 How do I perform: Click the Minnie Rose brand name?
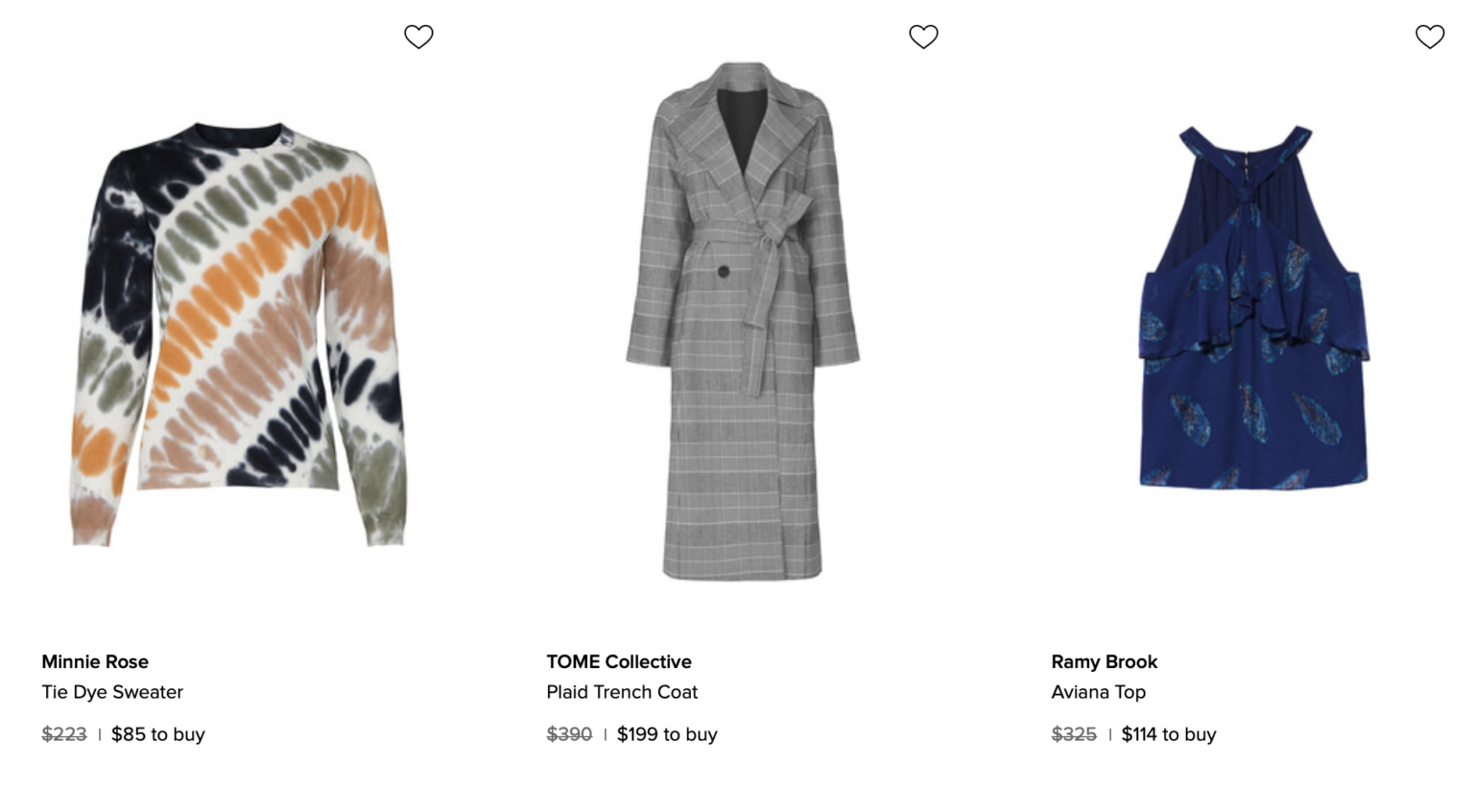tap(94, 661)
